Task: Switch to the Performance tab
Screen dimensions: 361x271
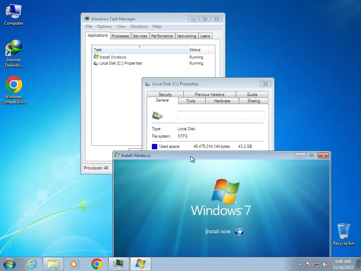Action: [x=162, y=36]
